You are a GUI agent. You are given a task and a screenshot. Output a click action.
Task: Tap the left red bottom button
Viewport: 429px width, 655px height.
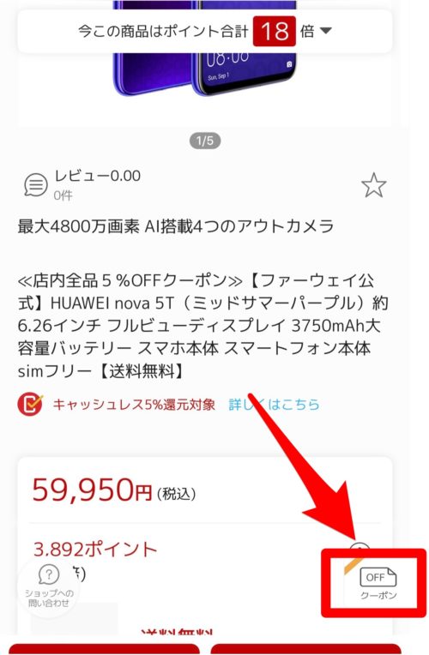[x=104, y=649]
